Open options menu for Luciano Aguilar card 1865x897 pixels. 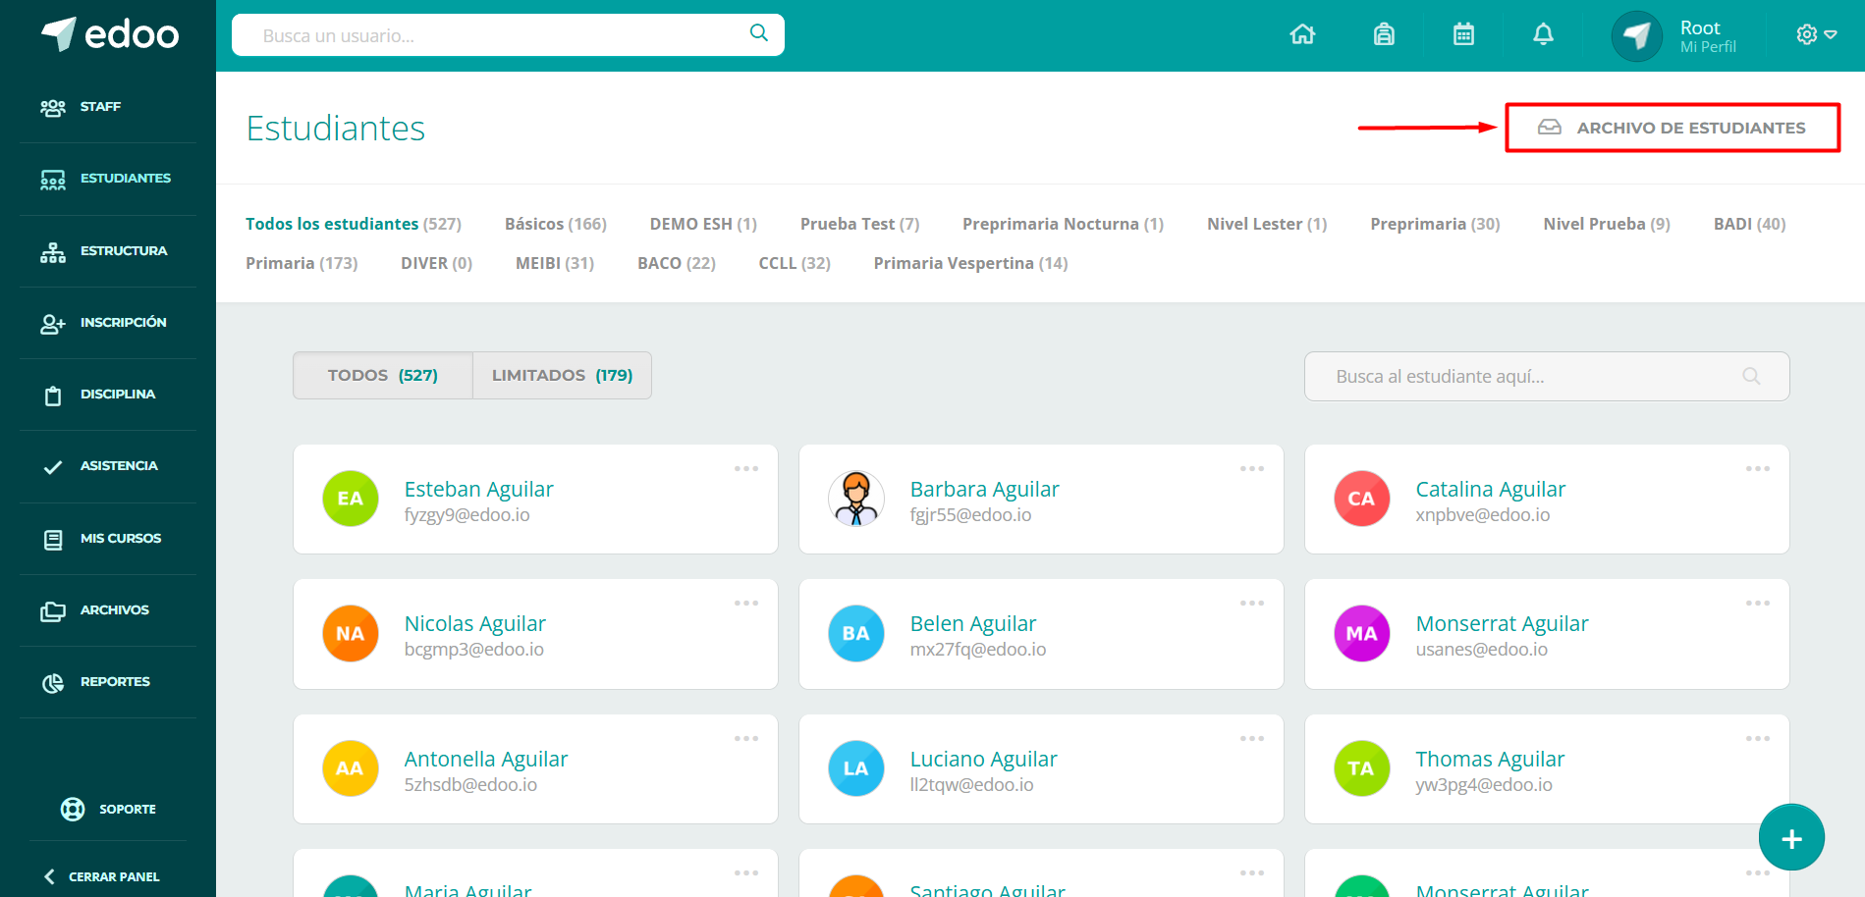[x=1252, y=738]
